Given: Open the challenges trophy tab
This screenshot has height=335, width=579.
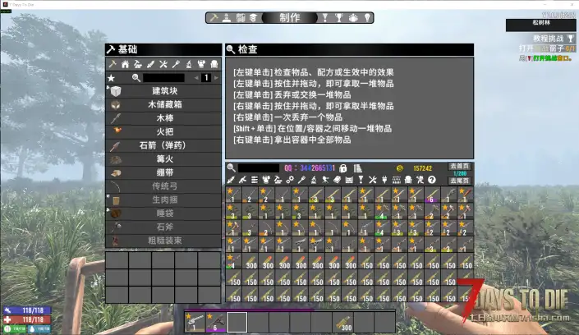Looking at the screenshot, I should 338,18.
